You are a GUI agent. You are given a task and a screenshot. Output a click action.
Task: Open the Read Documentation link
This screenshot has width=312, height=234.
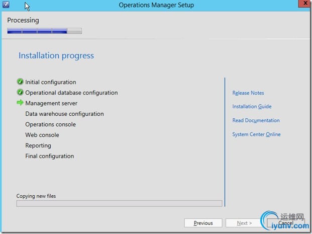coord(256,120)
